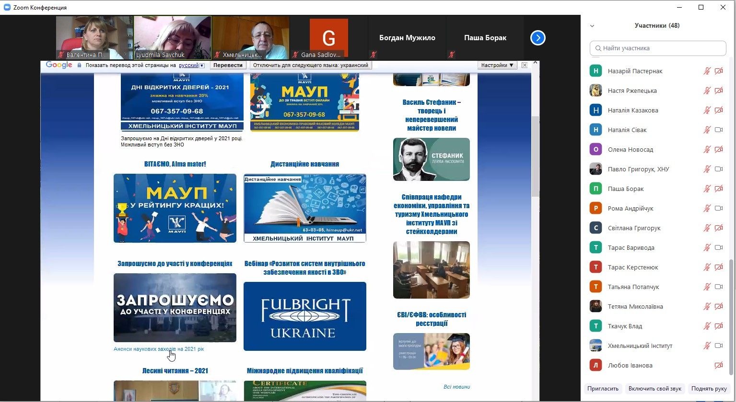Click the Zoom logo in title bar
Screen dimensions: 736x402
point(7,7)
